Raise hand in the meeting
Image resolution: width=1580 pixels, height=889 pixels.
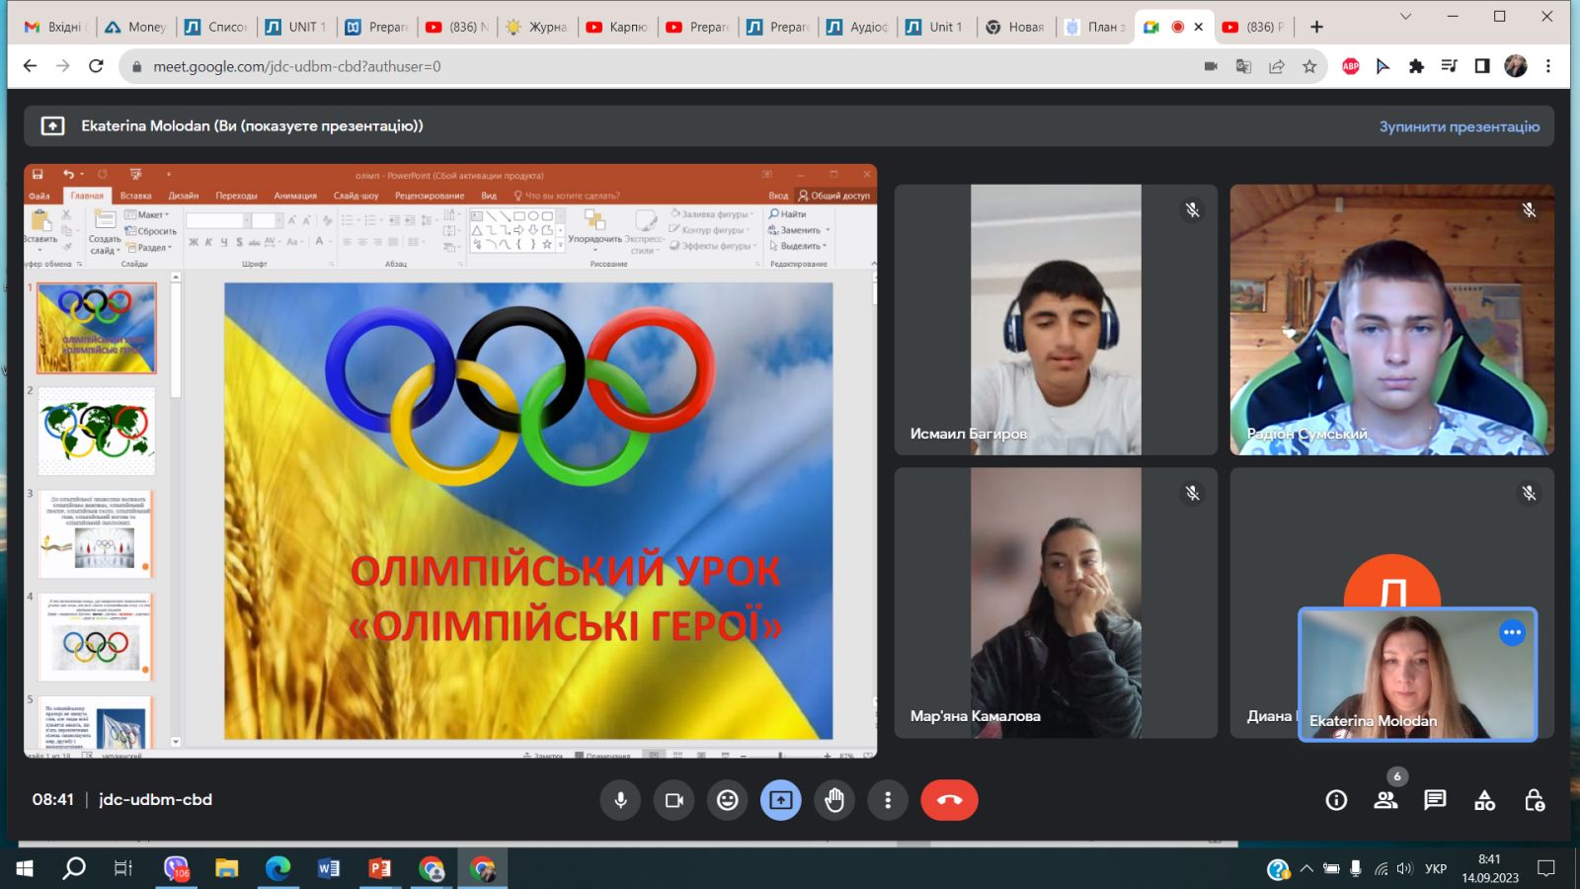click(x=834, y=800)
